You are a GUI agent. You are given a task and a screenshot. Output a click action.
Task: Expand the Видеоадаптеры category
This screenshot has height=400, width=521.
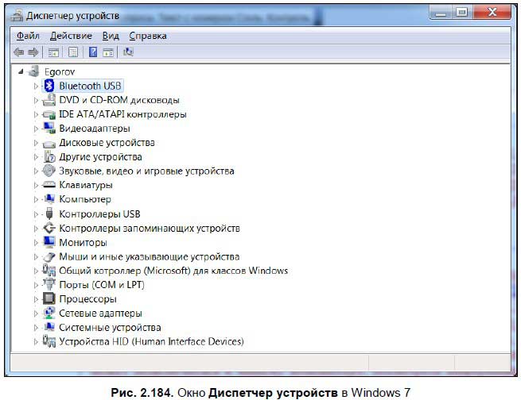(36, 129)
